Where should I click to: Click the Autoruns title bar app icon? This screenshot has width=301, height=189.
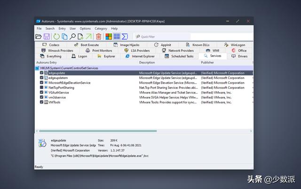pyautogui.click(x=39, y=21)
